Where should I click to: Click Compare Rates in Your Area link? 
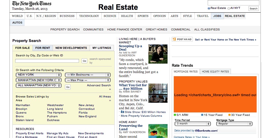(x=192, y=137)
